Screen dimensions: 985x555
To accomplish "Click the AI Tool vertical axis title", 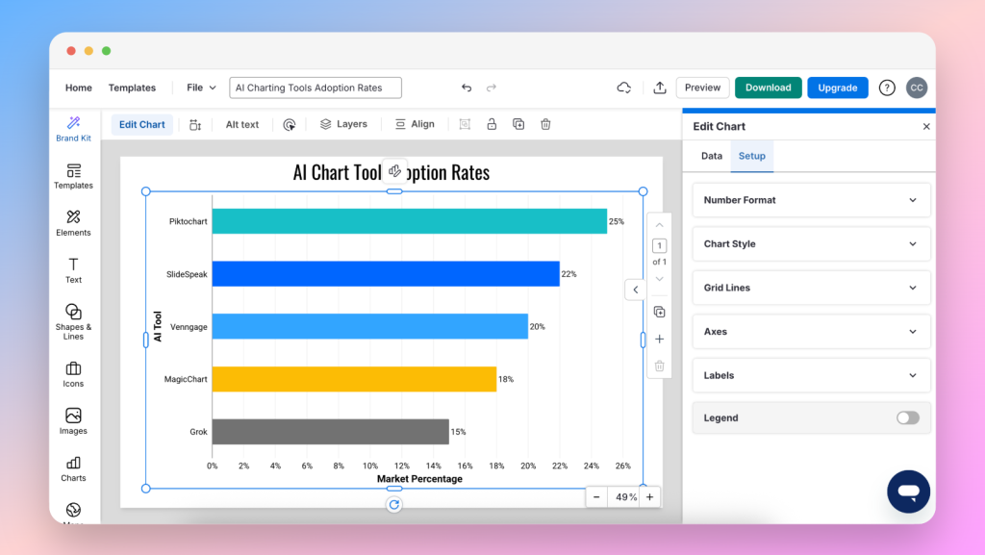I will [x=158, y=326].
